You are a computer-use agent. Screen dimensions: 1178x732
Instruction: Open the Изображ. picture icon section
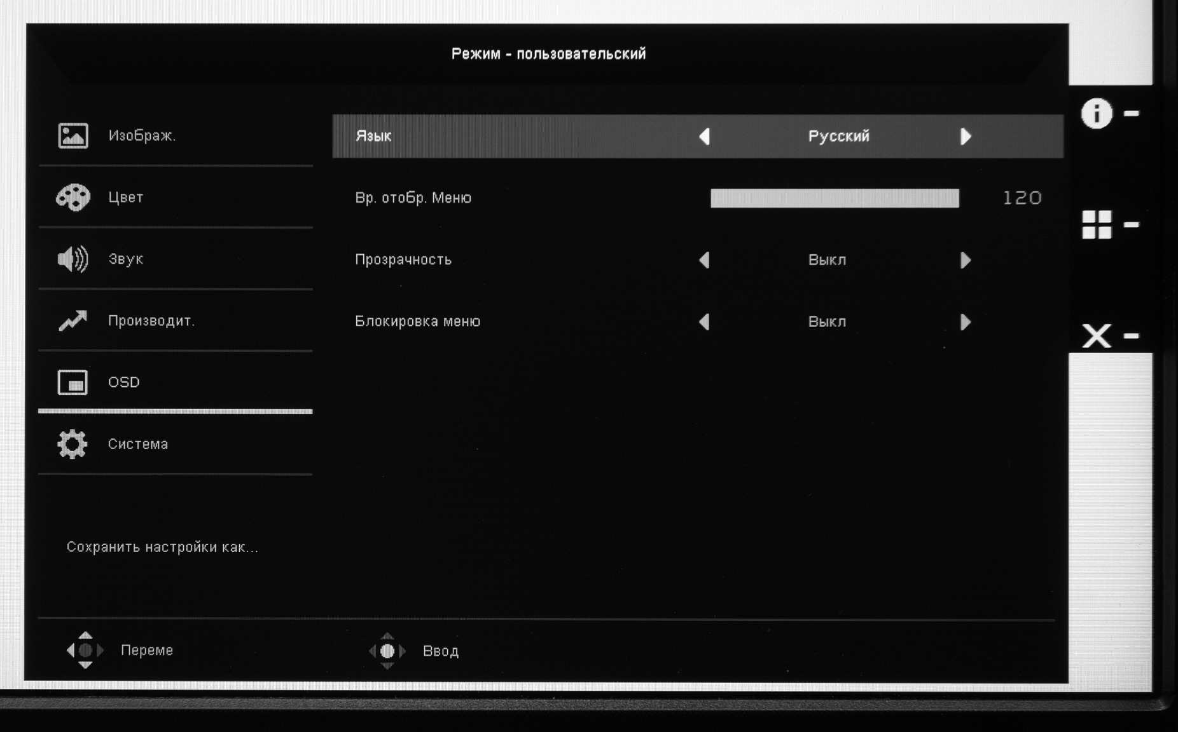pos(73,136)
